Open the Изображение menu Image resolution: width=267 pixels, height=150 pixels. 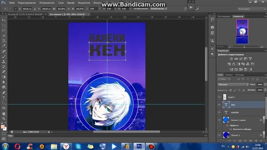click(47, 3)
